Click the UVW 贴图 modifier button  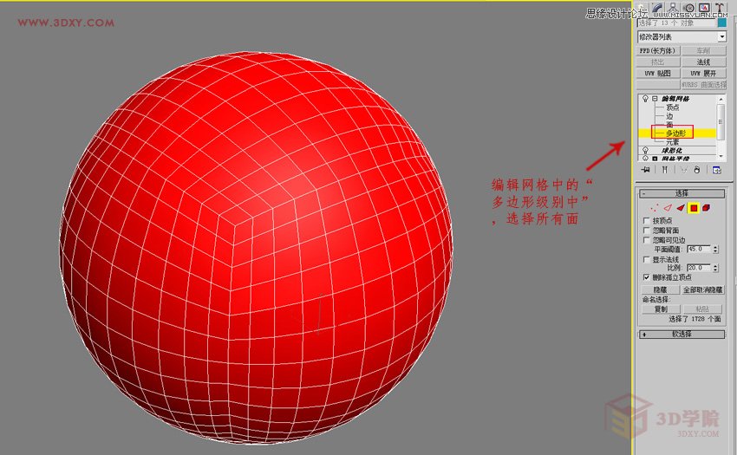tap(658, 74)
